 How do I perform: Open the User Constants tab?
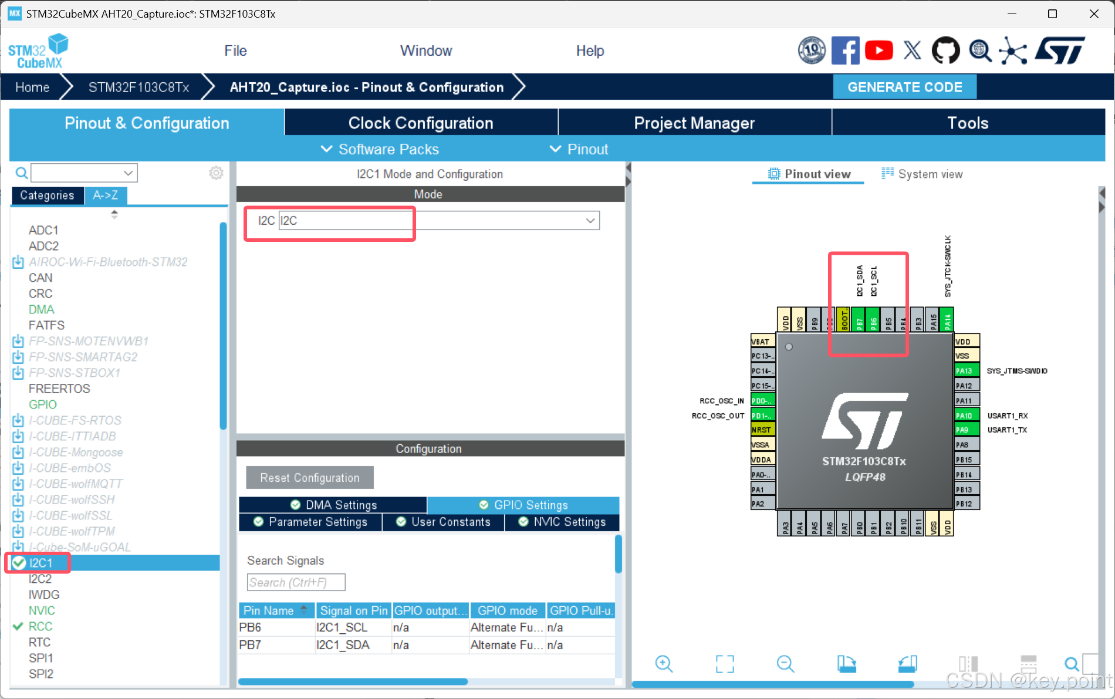(443, 522)
